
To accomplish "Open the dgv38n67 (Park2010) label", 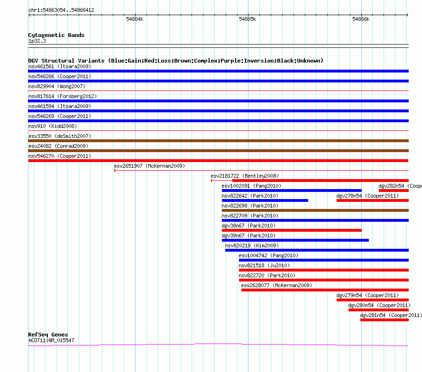I will click(x=248, y=226).
